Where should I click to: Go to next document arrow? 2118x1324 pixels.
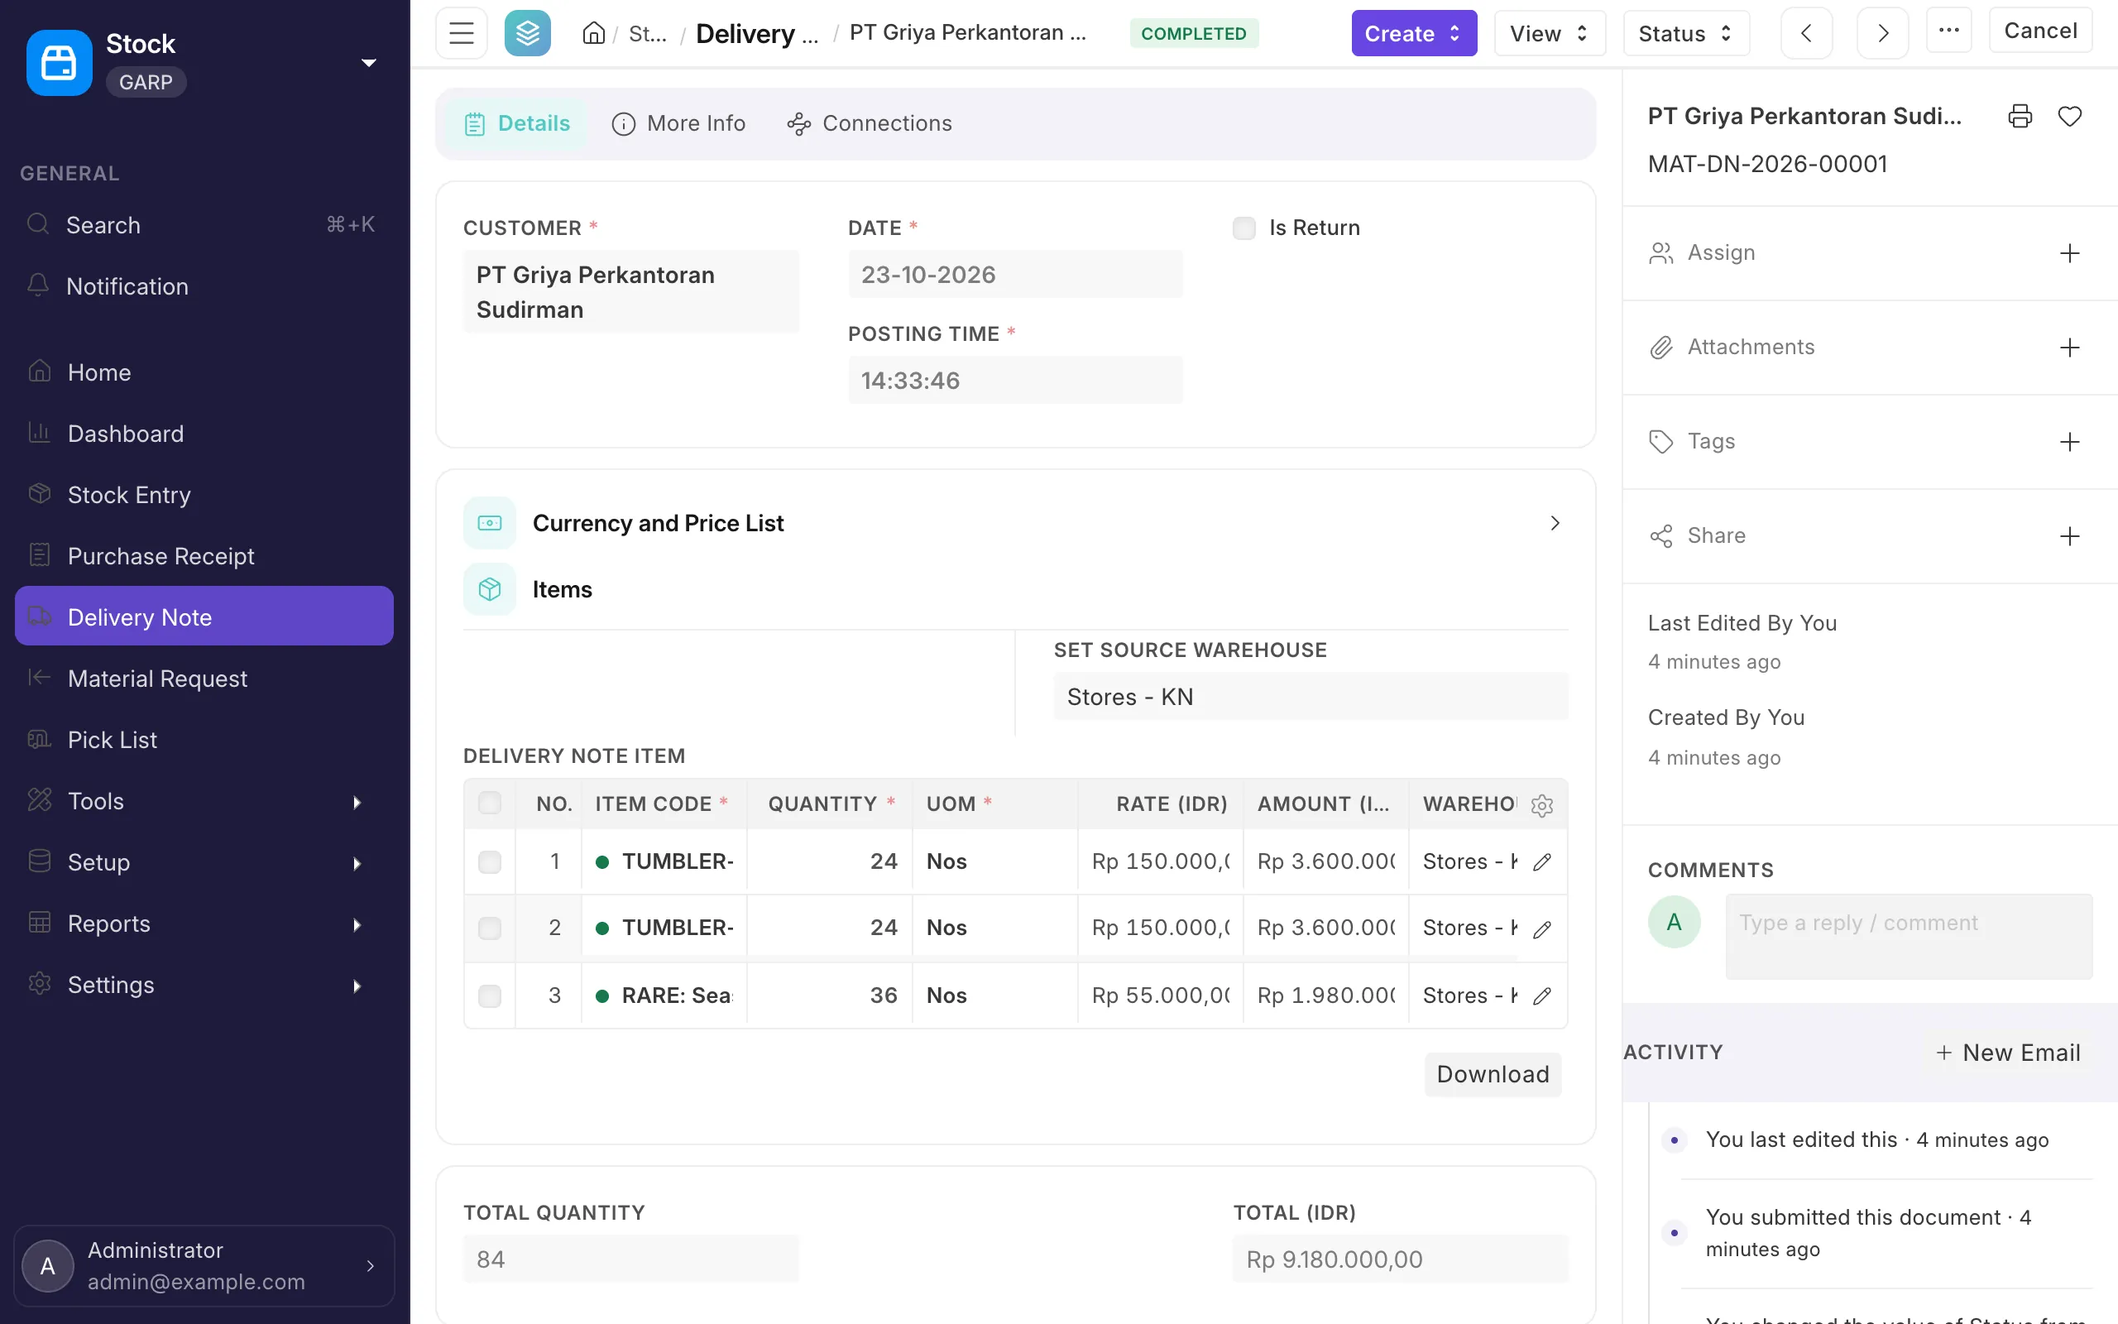[1882, 33]
